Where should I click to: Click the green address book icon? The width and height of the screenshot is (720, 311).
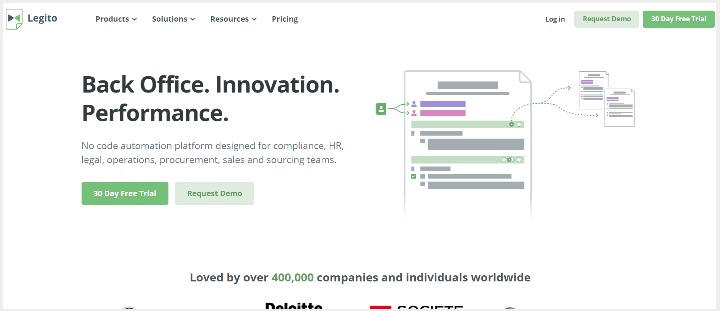[x=381, y=109]
